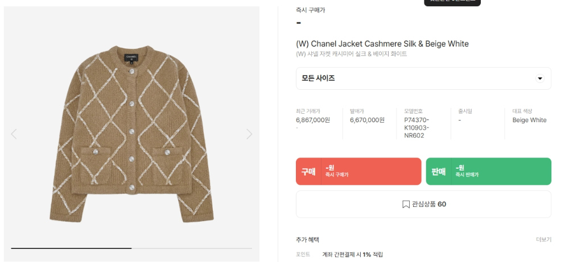Open the 더보기 link for benefits
Image resolution: width=569 pixels, height=262 pixels.
(543, 240)
